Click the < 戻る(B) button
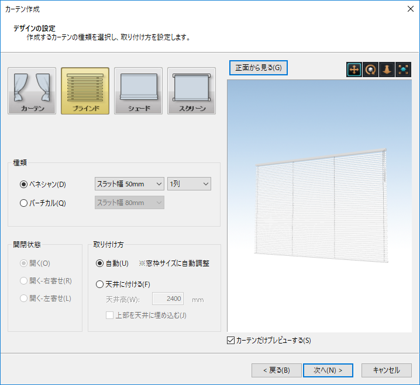Screen dimensions: 420x385 (x=276, y=370)
